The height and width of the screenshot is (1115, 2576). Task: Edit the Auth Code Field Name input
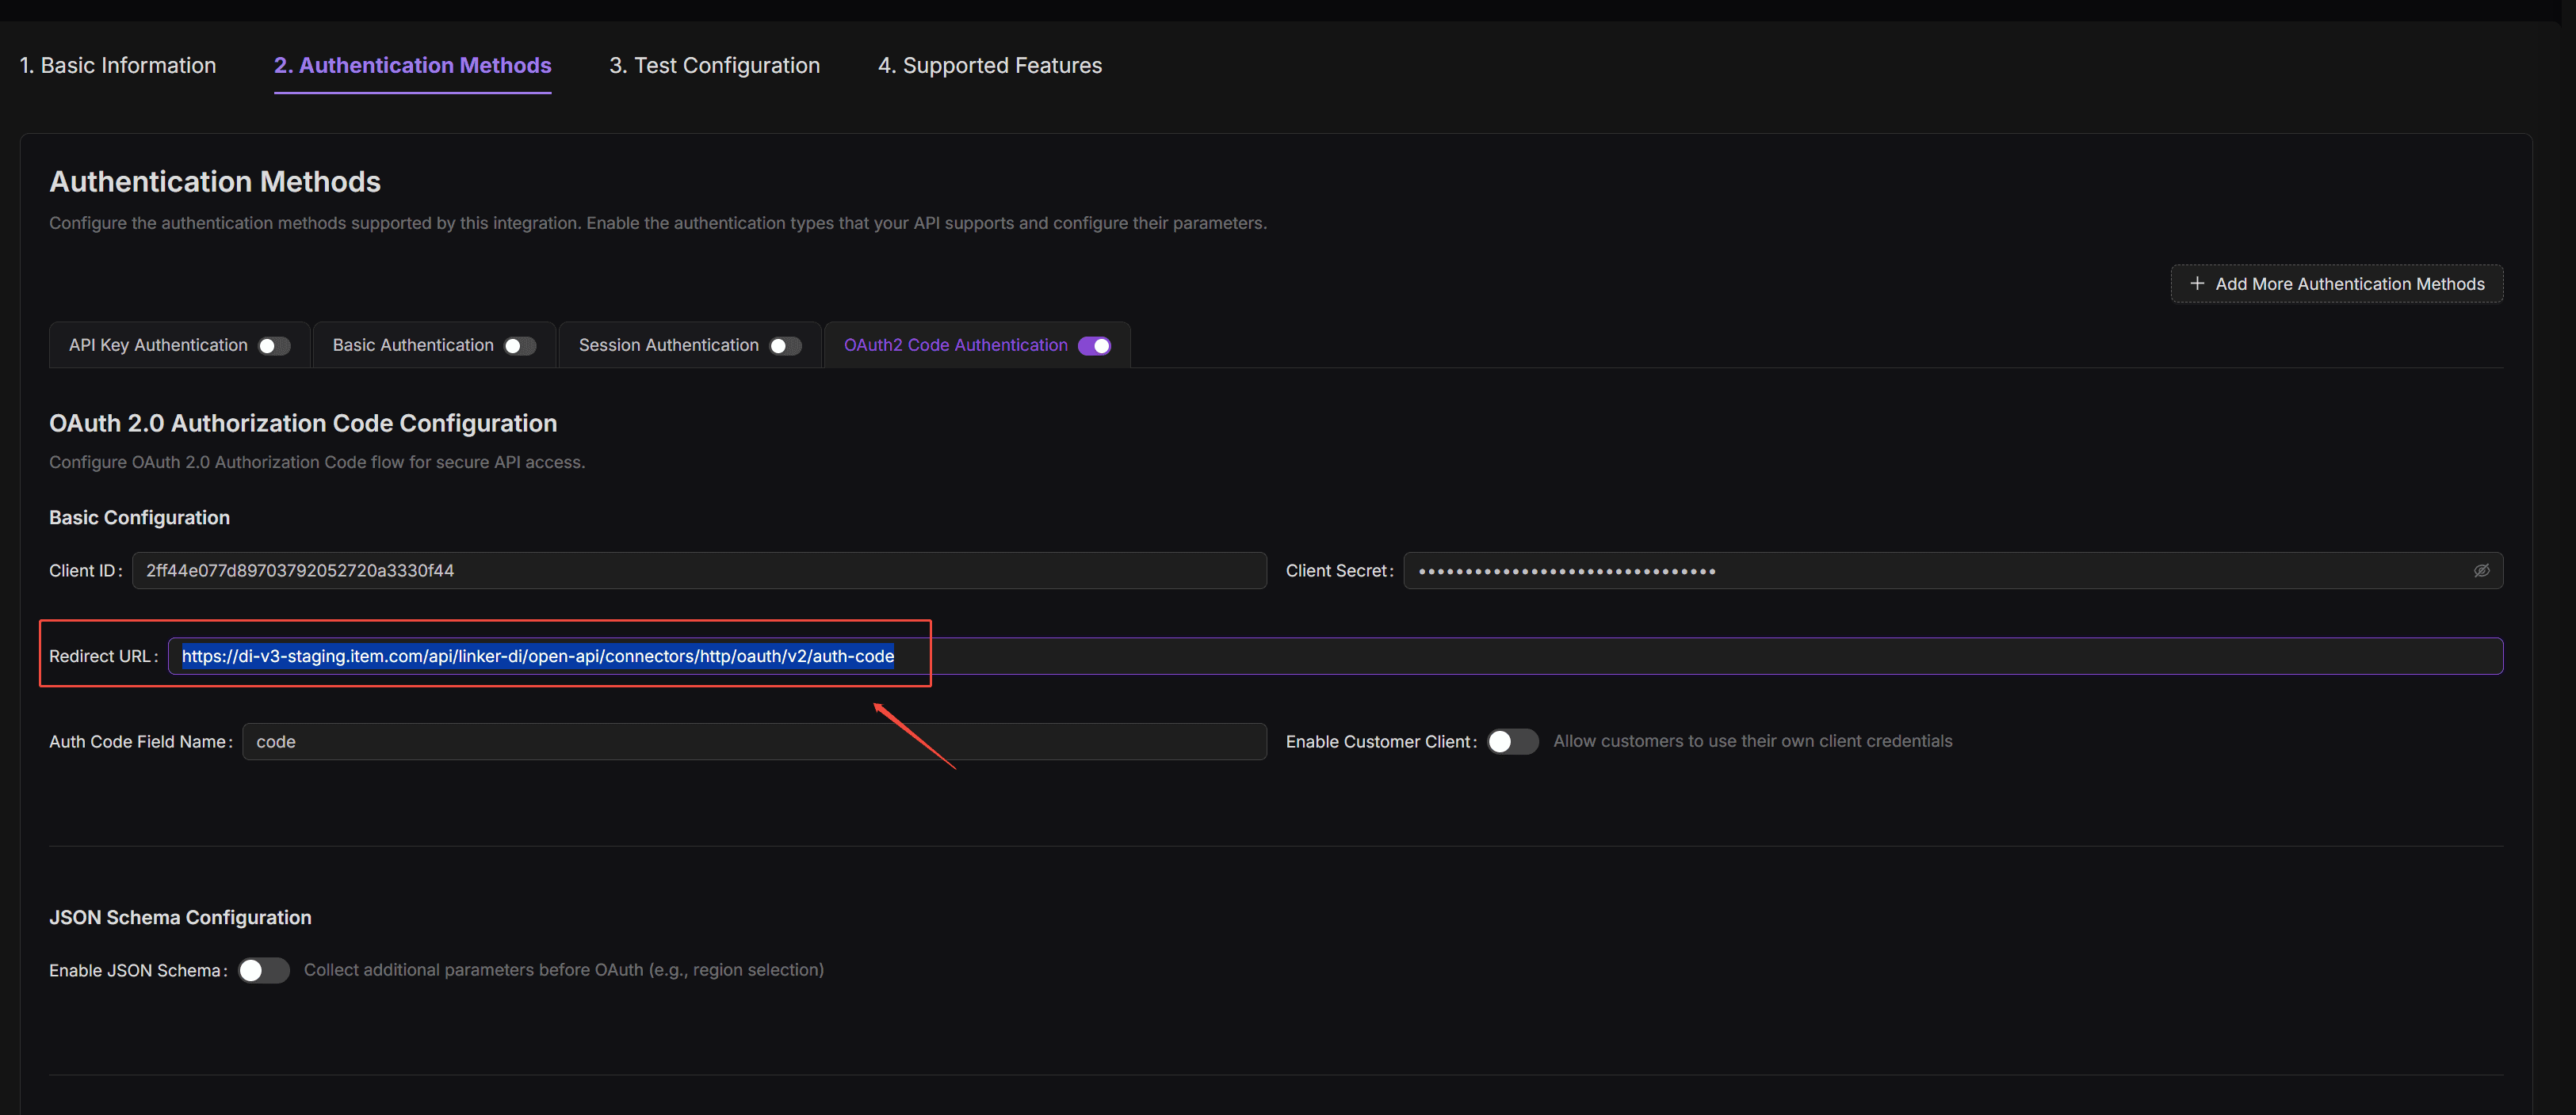click(754, 741)
